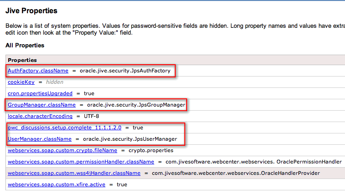The width and height of the screenshot is (345, 194).
Task: Open webservices.soap.custom.xfire.active link
Action: tap(57, 185)
